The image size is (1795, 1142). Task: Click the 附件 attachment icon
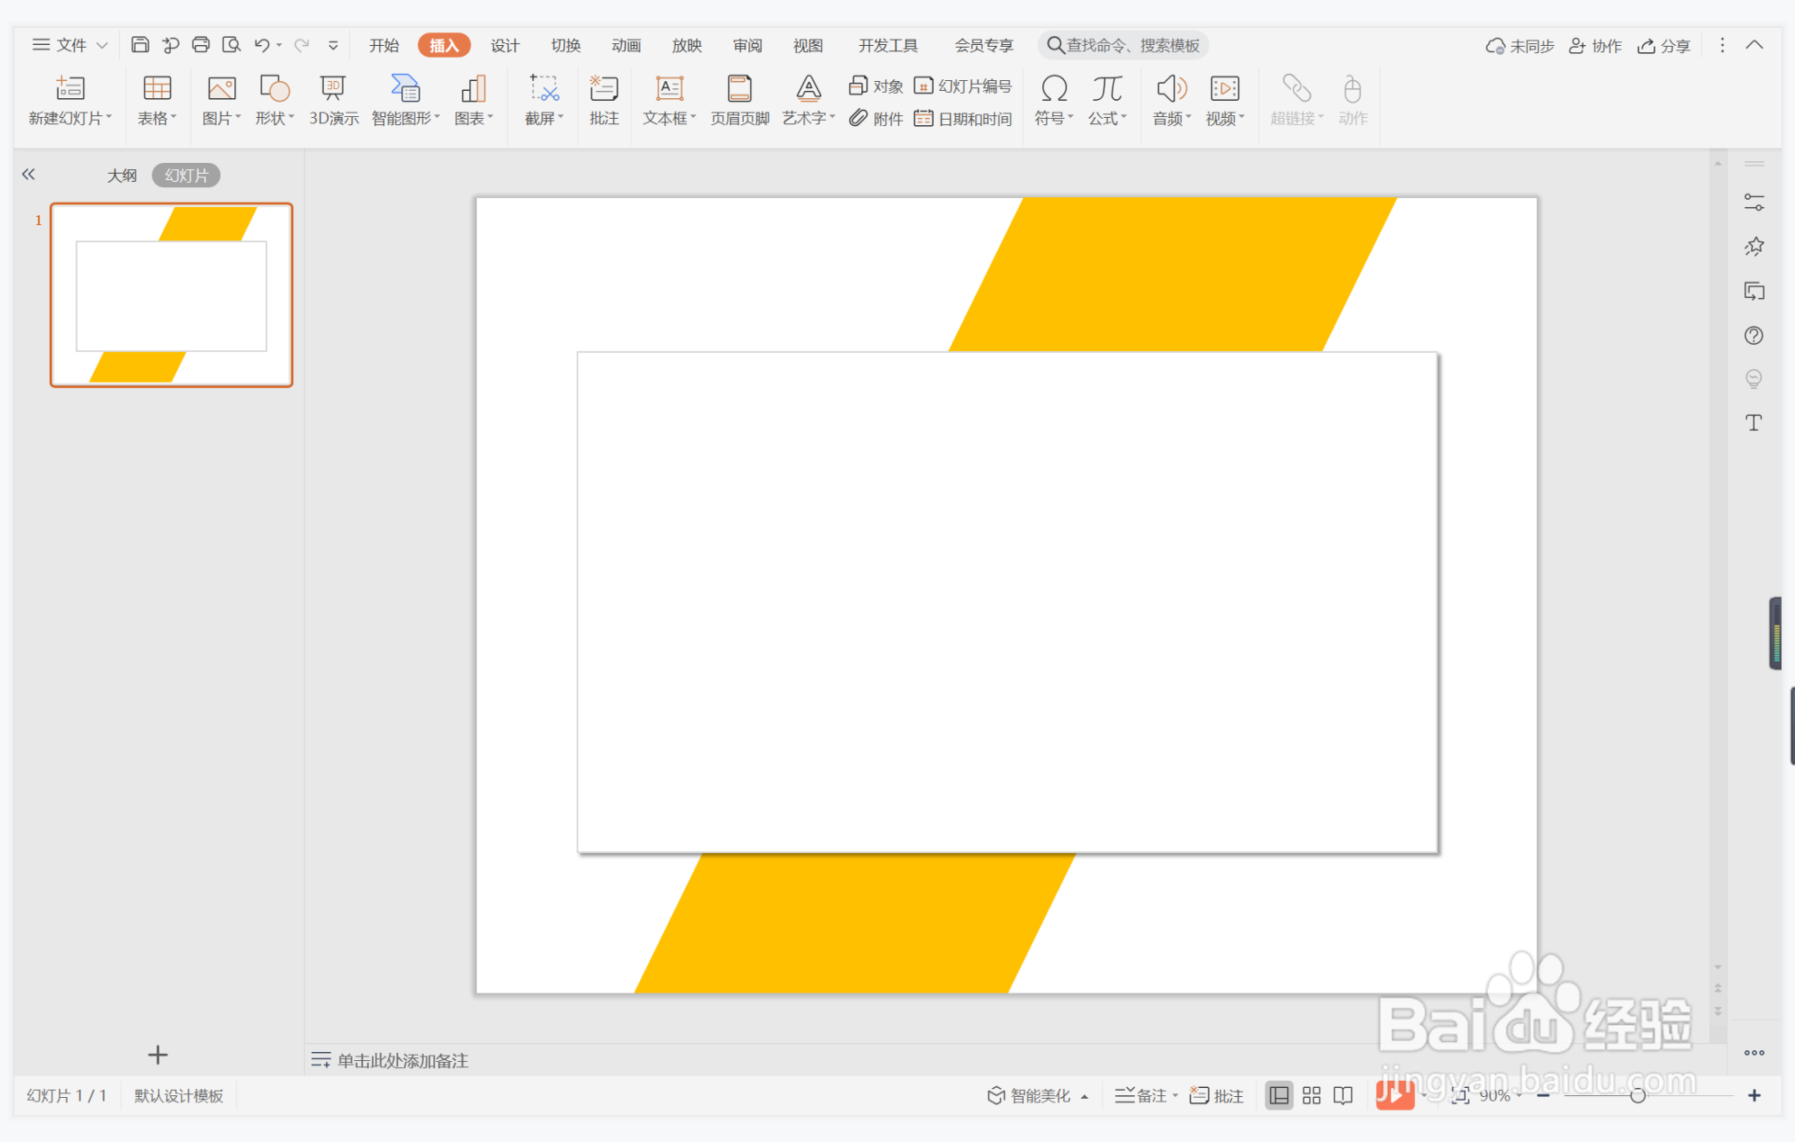point(876,119)
